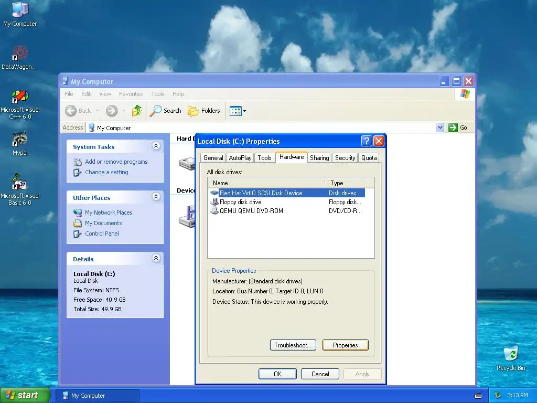Open My Documents link
Image resolution: width=537 pixels, height=403 pixels.
(x=103, y=223)
